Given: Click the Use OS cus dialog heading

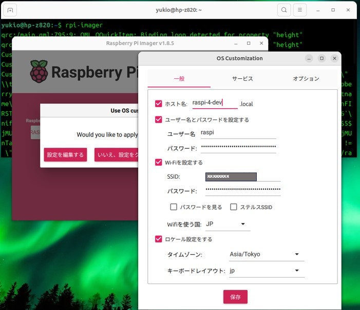Looking at the screenshot, I should (124, 111).
